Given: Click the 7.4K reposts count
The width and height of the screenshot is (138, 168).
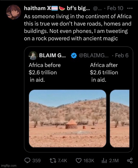Looking at the screenshot, I should tap(62, 161).
